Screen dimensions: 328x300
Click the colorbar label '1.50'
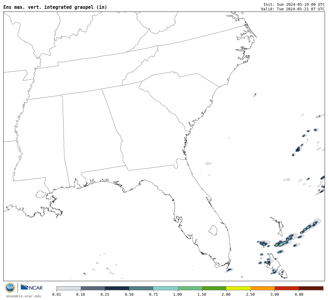[202, 294]
